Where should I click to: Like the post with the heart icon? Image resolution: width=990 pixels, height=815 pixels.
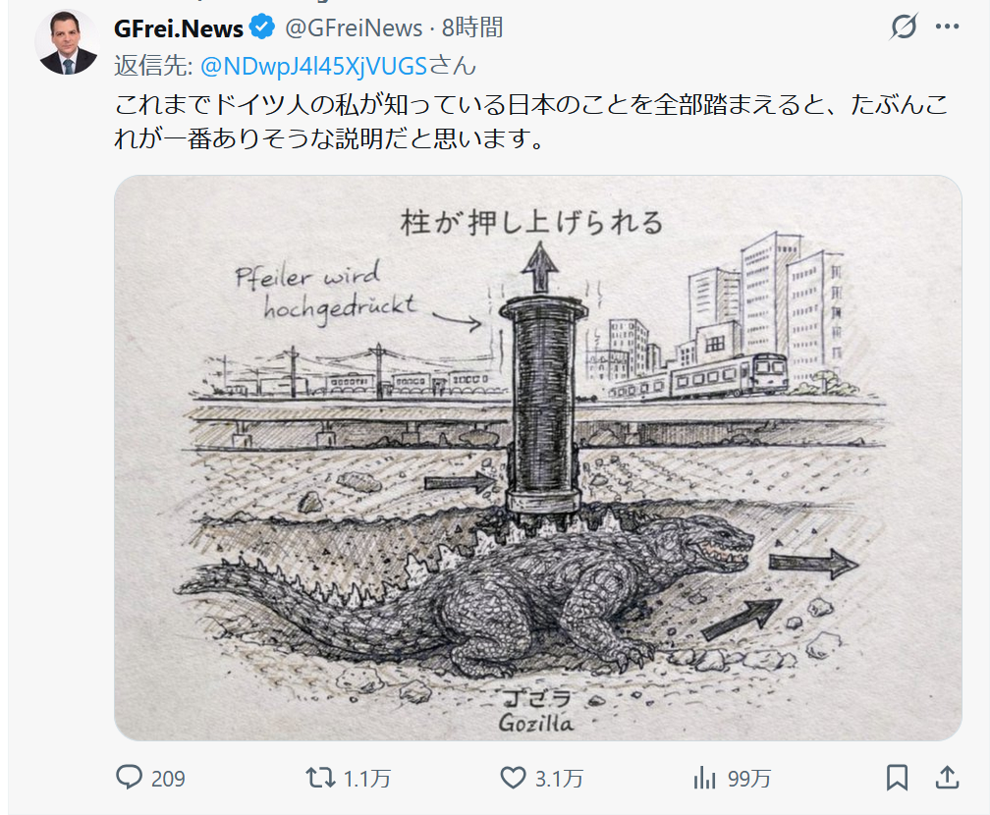514,779
